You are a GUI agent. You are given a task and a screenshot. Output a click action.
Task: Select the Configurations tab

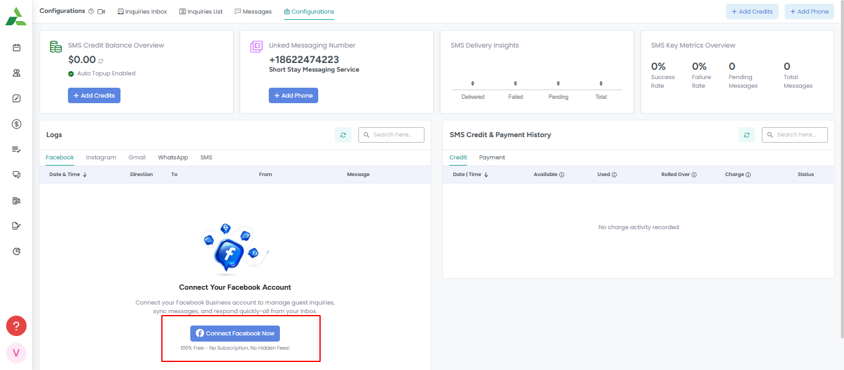(309, 12)
